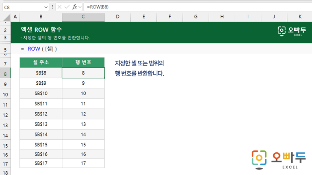Viewport: 312px width, 175px height.
Task: Click the title text '엑셀 ROW 함수'
Action: pyautogui.click(x=41, y=30)
